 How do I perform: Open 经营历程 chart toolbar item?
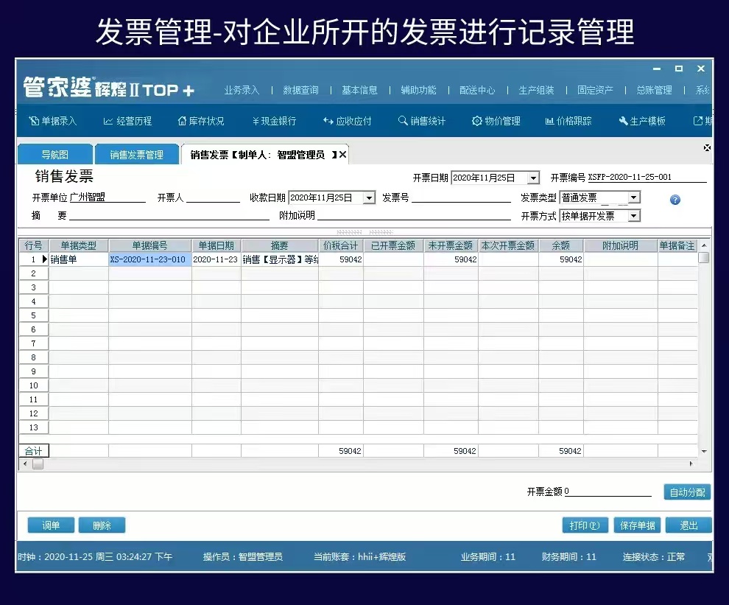click(x=127, y=121)
